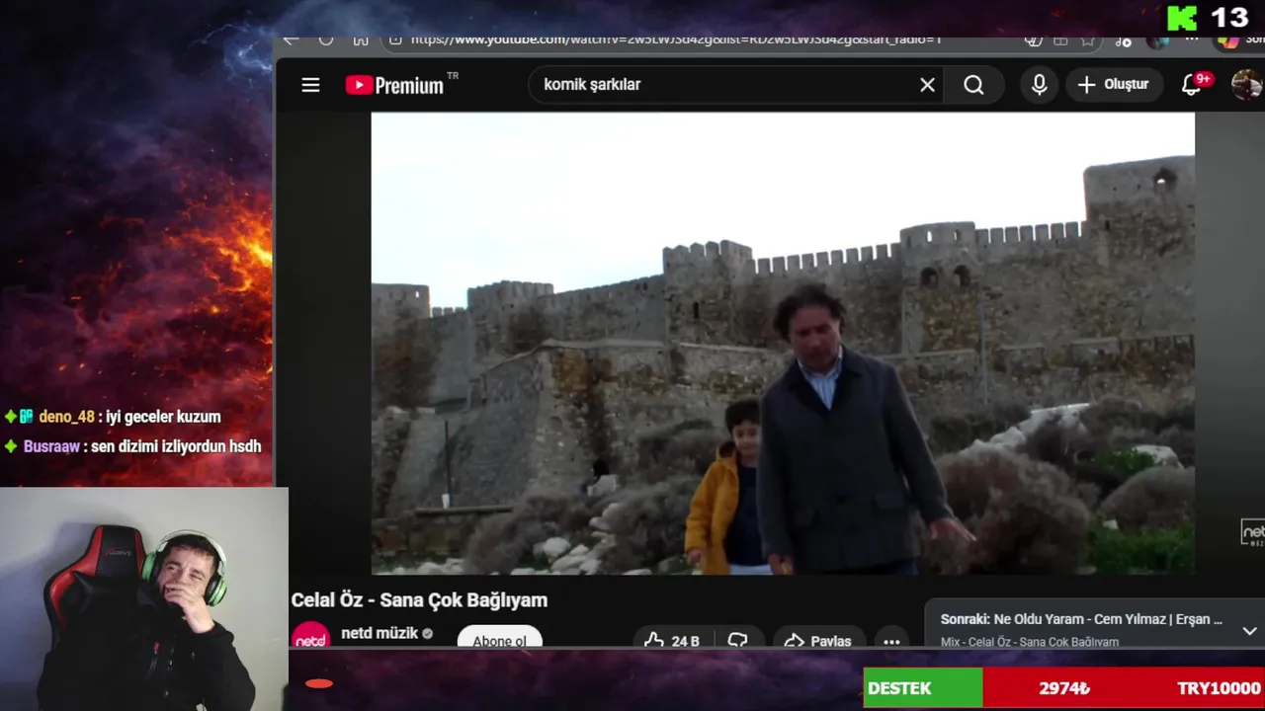Share the video via Paylaş
Viewport: 1265px width, 711px height.
pos(818,638)
